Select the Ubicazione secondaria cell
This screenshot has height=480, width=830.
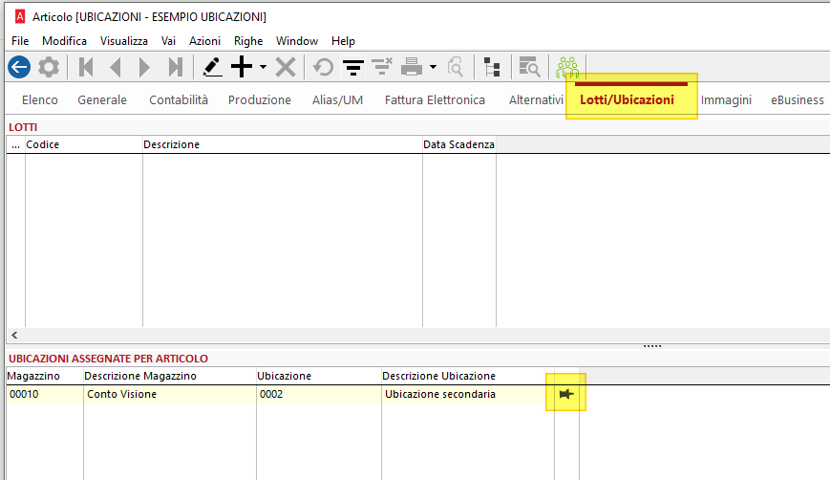tap(468, 394)
